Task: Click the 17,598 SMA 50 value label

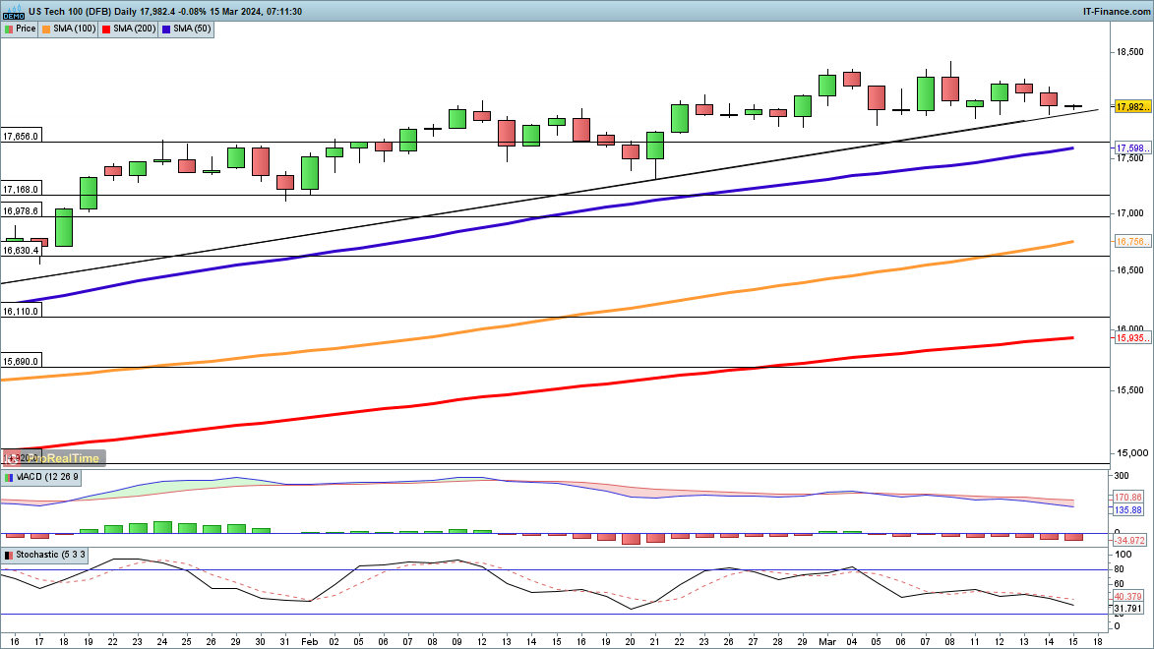Action: click(1131, 148)
